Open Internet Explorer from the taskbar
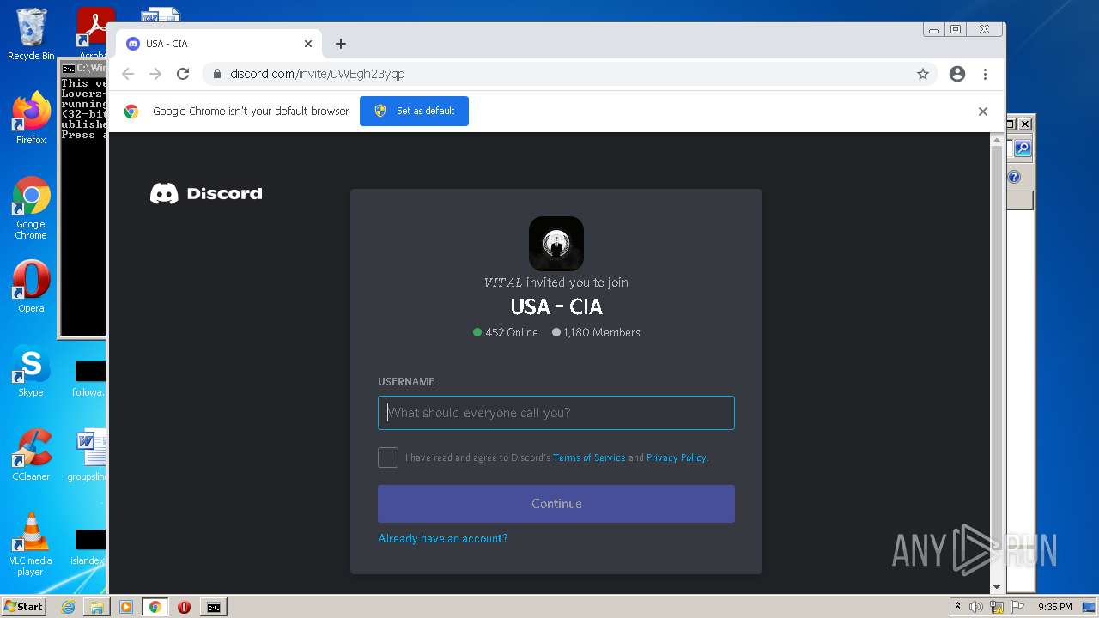This screenshot has width=1099, height=618. point(68,607)
